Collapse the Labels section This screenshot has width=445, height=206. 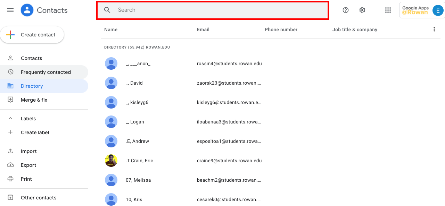point(10,119)
